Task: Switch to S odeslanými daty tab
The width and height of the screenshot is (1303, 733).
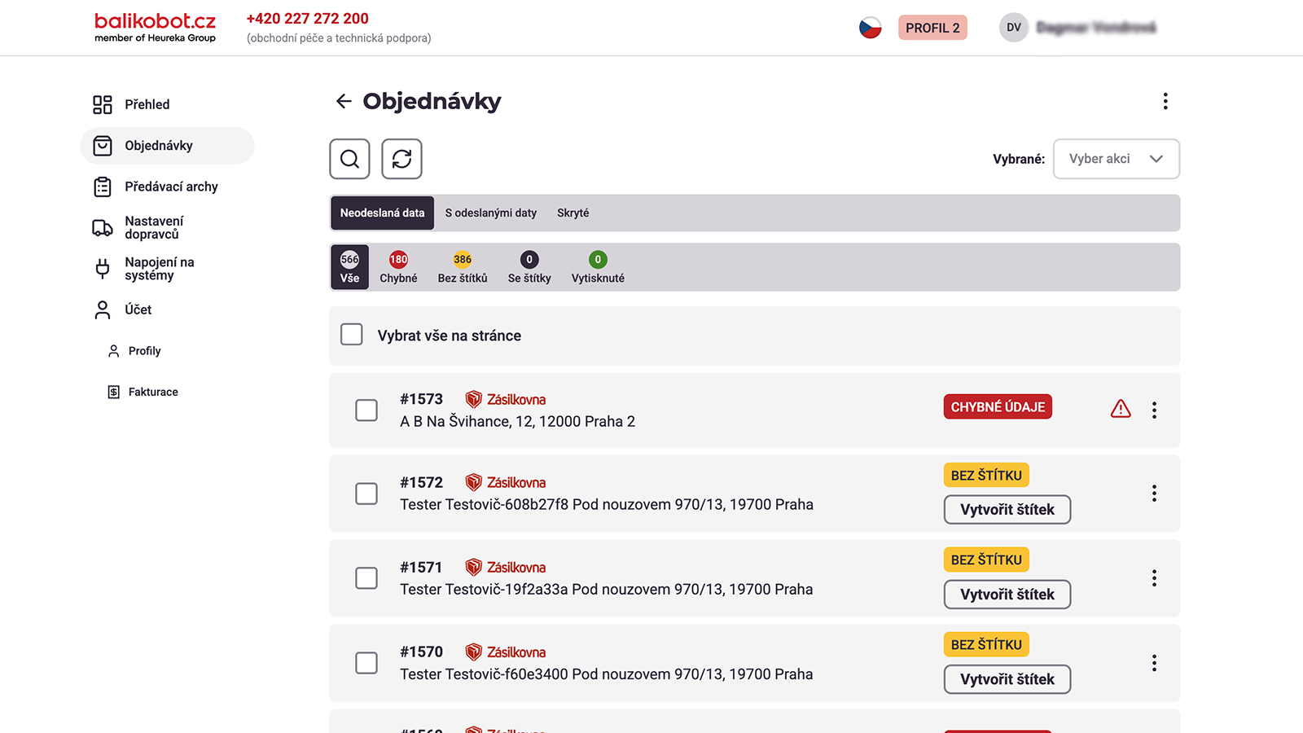Action: [491, 213]
